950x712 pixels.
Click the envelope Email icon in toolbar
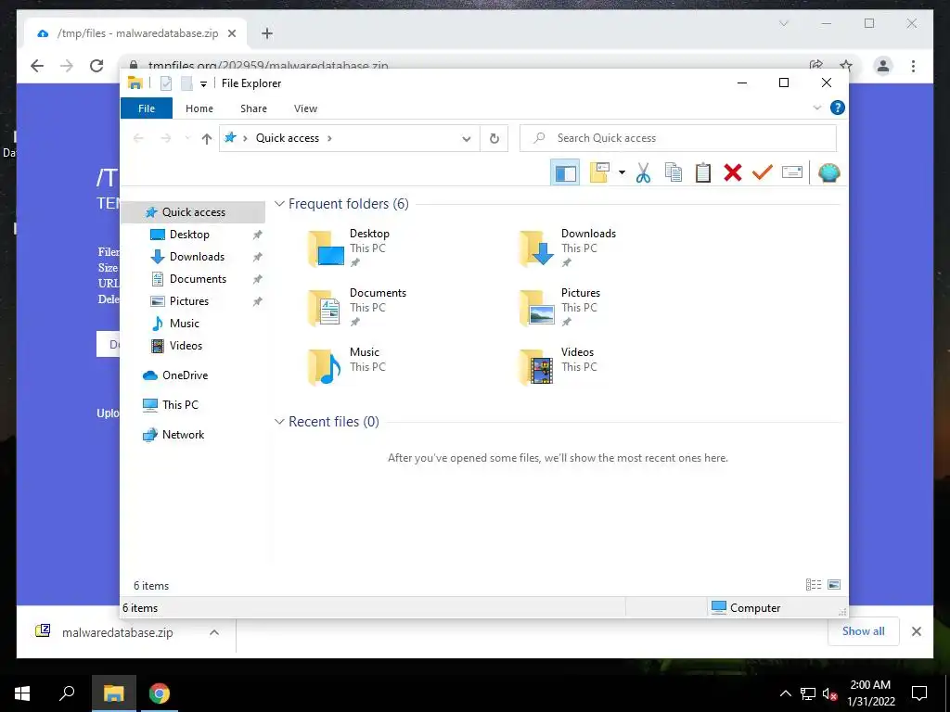click(792, 173)
